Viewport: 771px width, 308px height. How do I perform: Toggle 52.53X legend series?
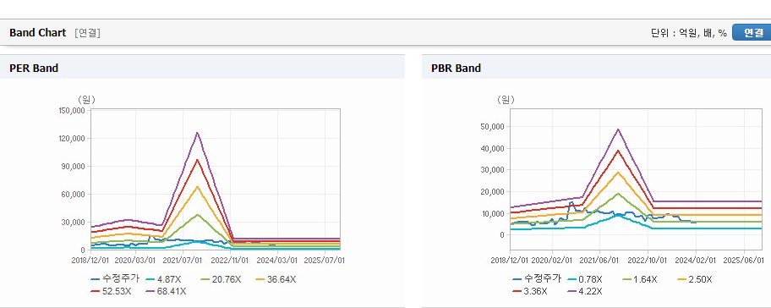click(111, 291)
